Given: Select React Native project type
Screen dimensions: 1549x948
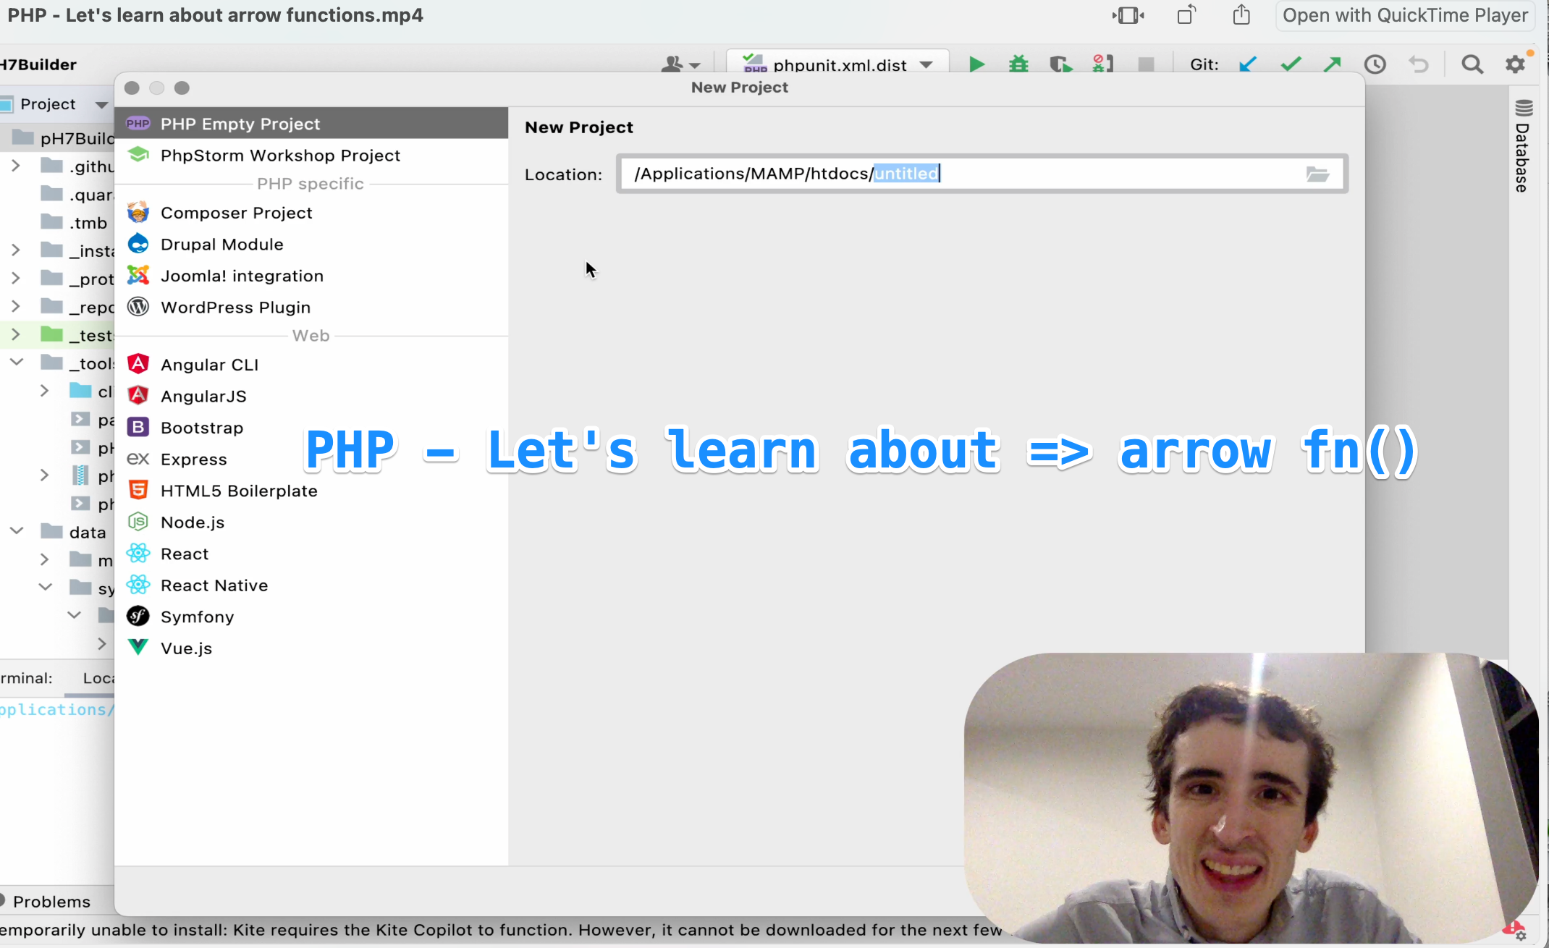Looking at the screenshot, I should coord(311,585).
